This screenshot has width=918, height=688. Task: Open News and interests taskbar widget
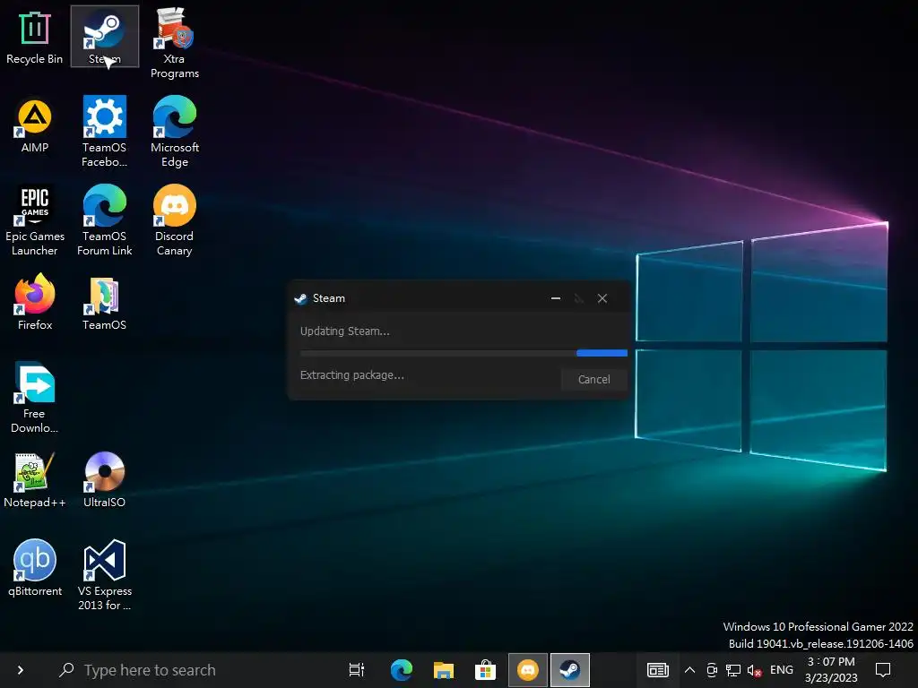(657, 670)
